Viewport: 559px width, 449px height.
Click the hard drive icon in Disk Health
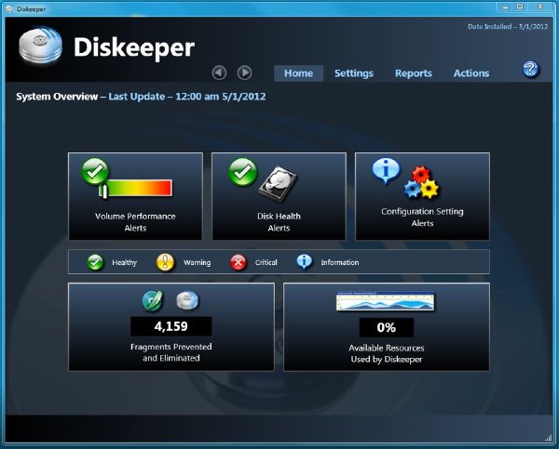[278, 183]
